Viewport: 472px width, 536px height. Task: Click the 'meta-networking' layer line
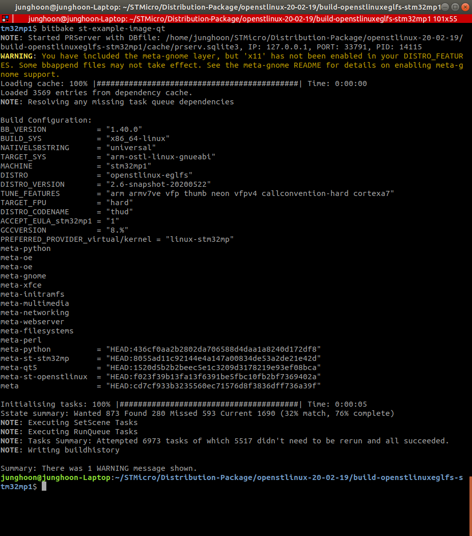[35, 313]
